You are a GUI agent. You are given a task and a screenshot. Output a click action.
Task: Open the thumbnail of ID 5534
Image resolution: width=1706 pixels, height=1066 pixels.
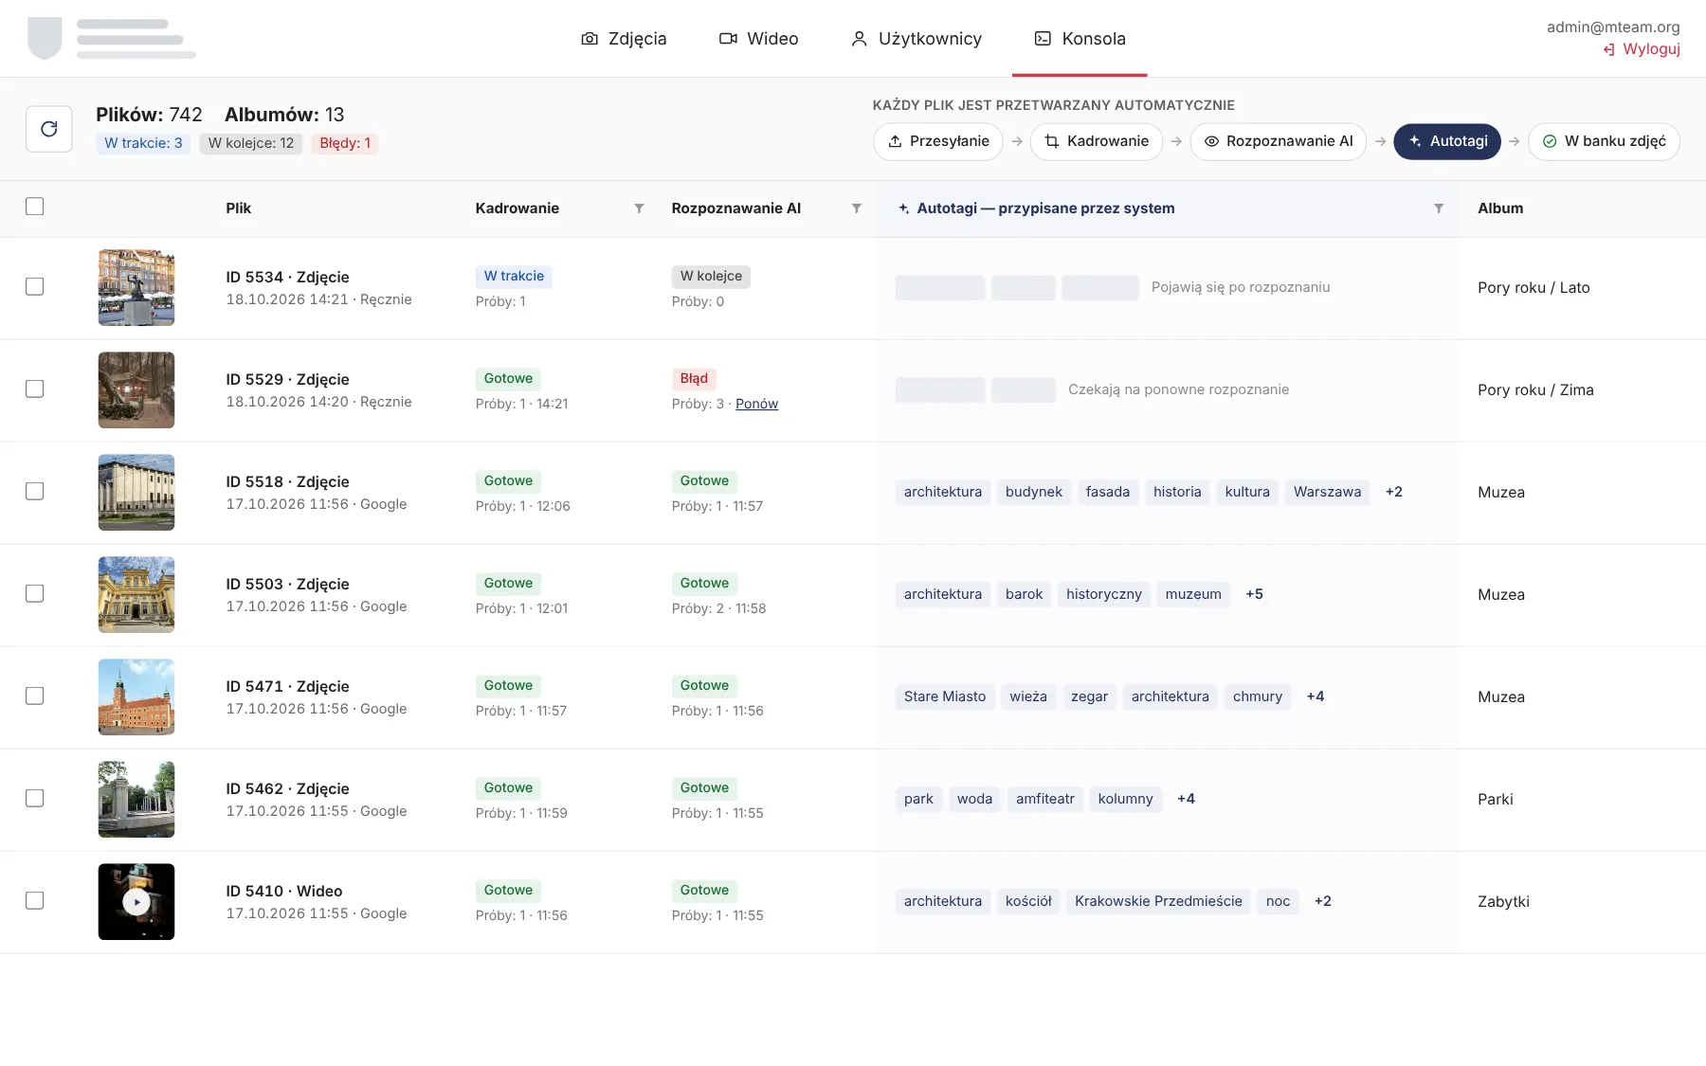pyautogui.click(x=136, y=287)
